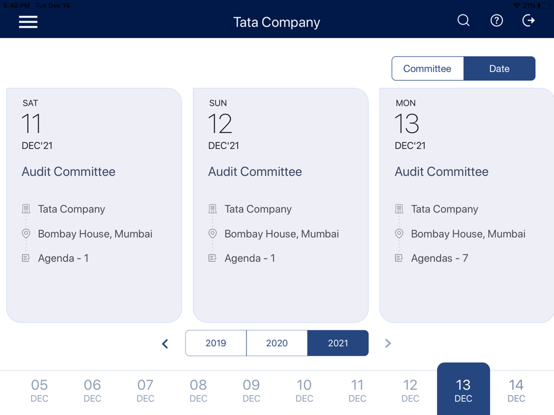
Task: Tap building icon on Dec 12 card
Action: pyautogui.click(x=212, y=209)
